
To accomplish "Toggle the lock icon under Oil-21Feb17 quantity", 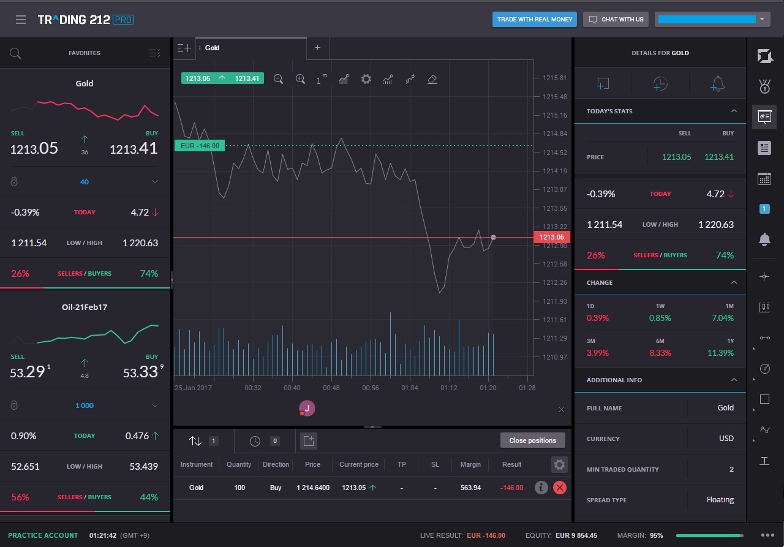I will click(x=15, y=406).
